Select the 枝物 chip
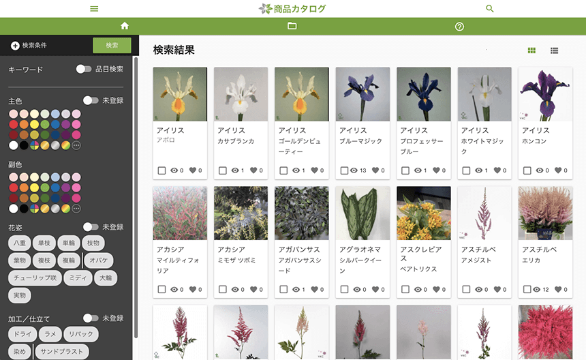 pos(93,243)
